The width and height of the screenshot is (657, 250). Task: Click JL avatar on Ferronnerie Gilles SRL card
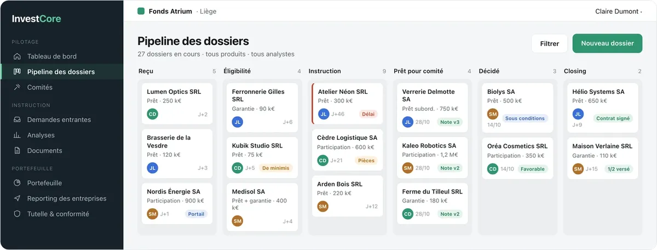click(237, 122)
